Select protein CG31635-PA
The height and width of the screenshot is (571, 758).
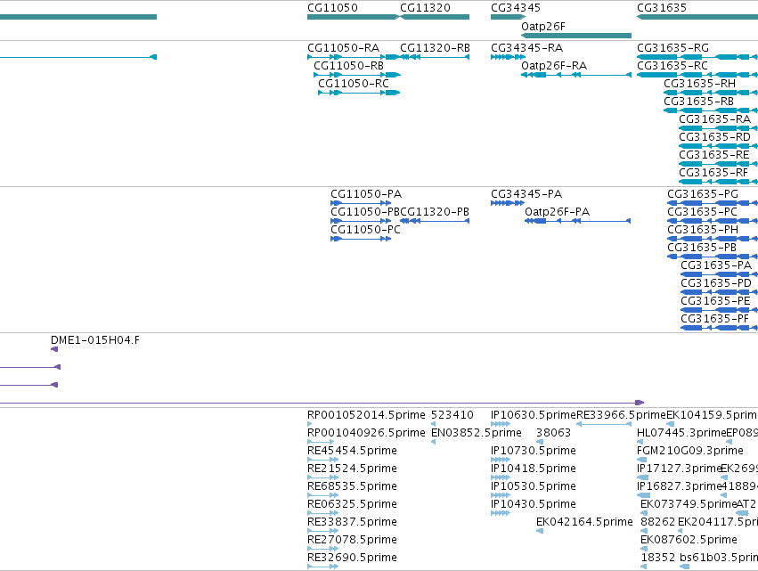(x=720, y=274)
